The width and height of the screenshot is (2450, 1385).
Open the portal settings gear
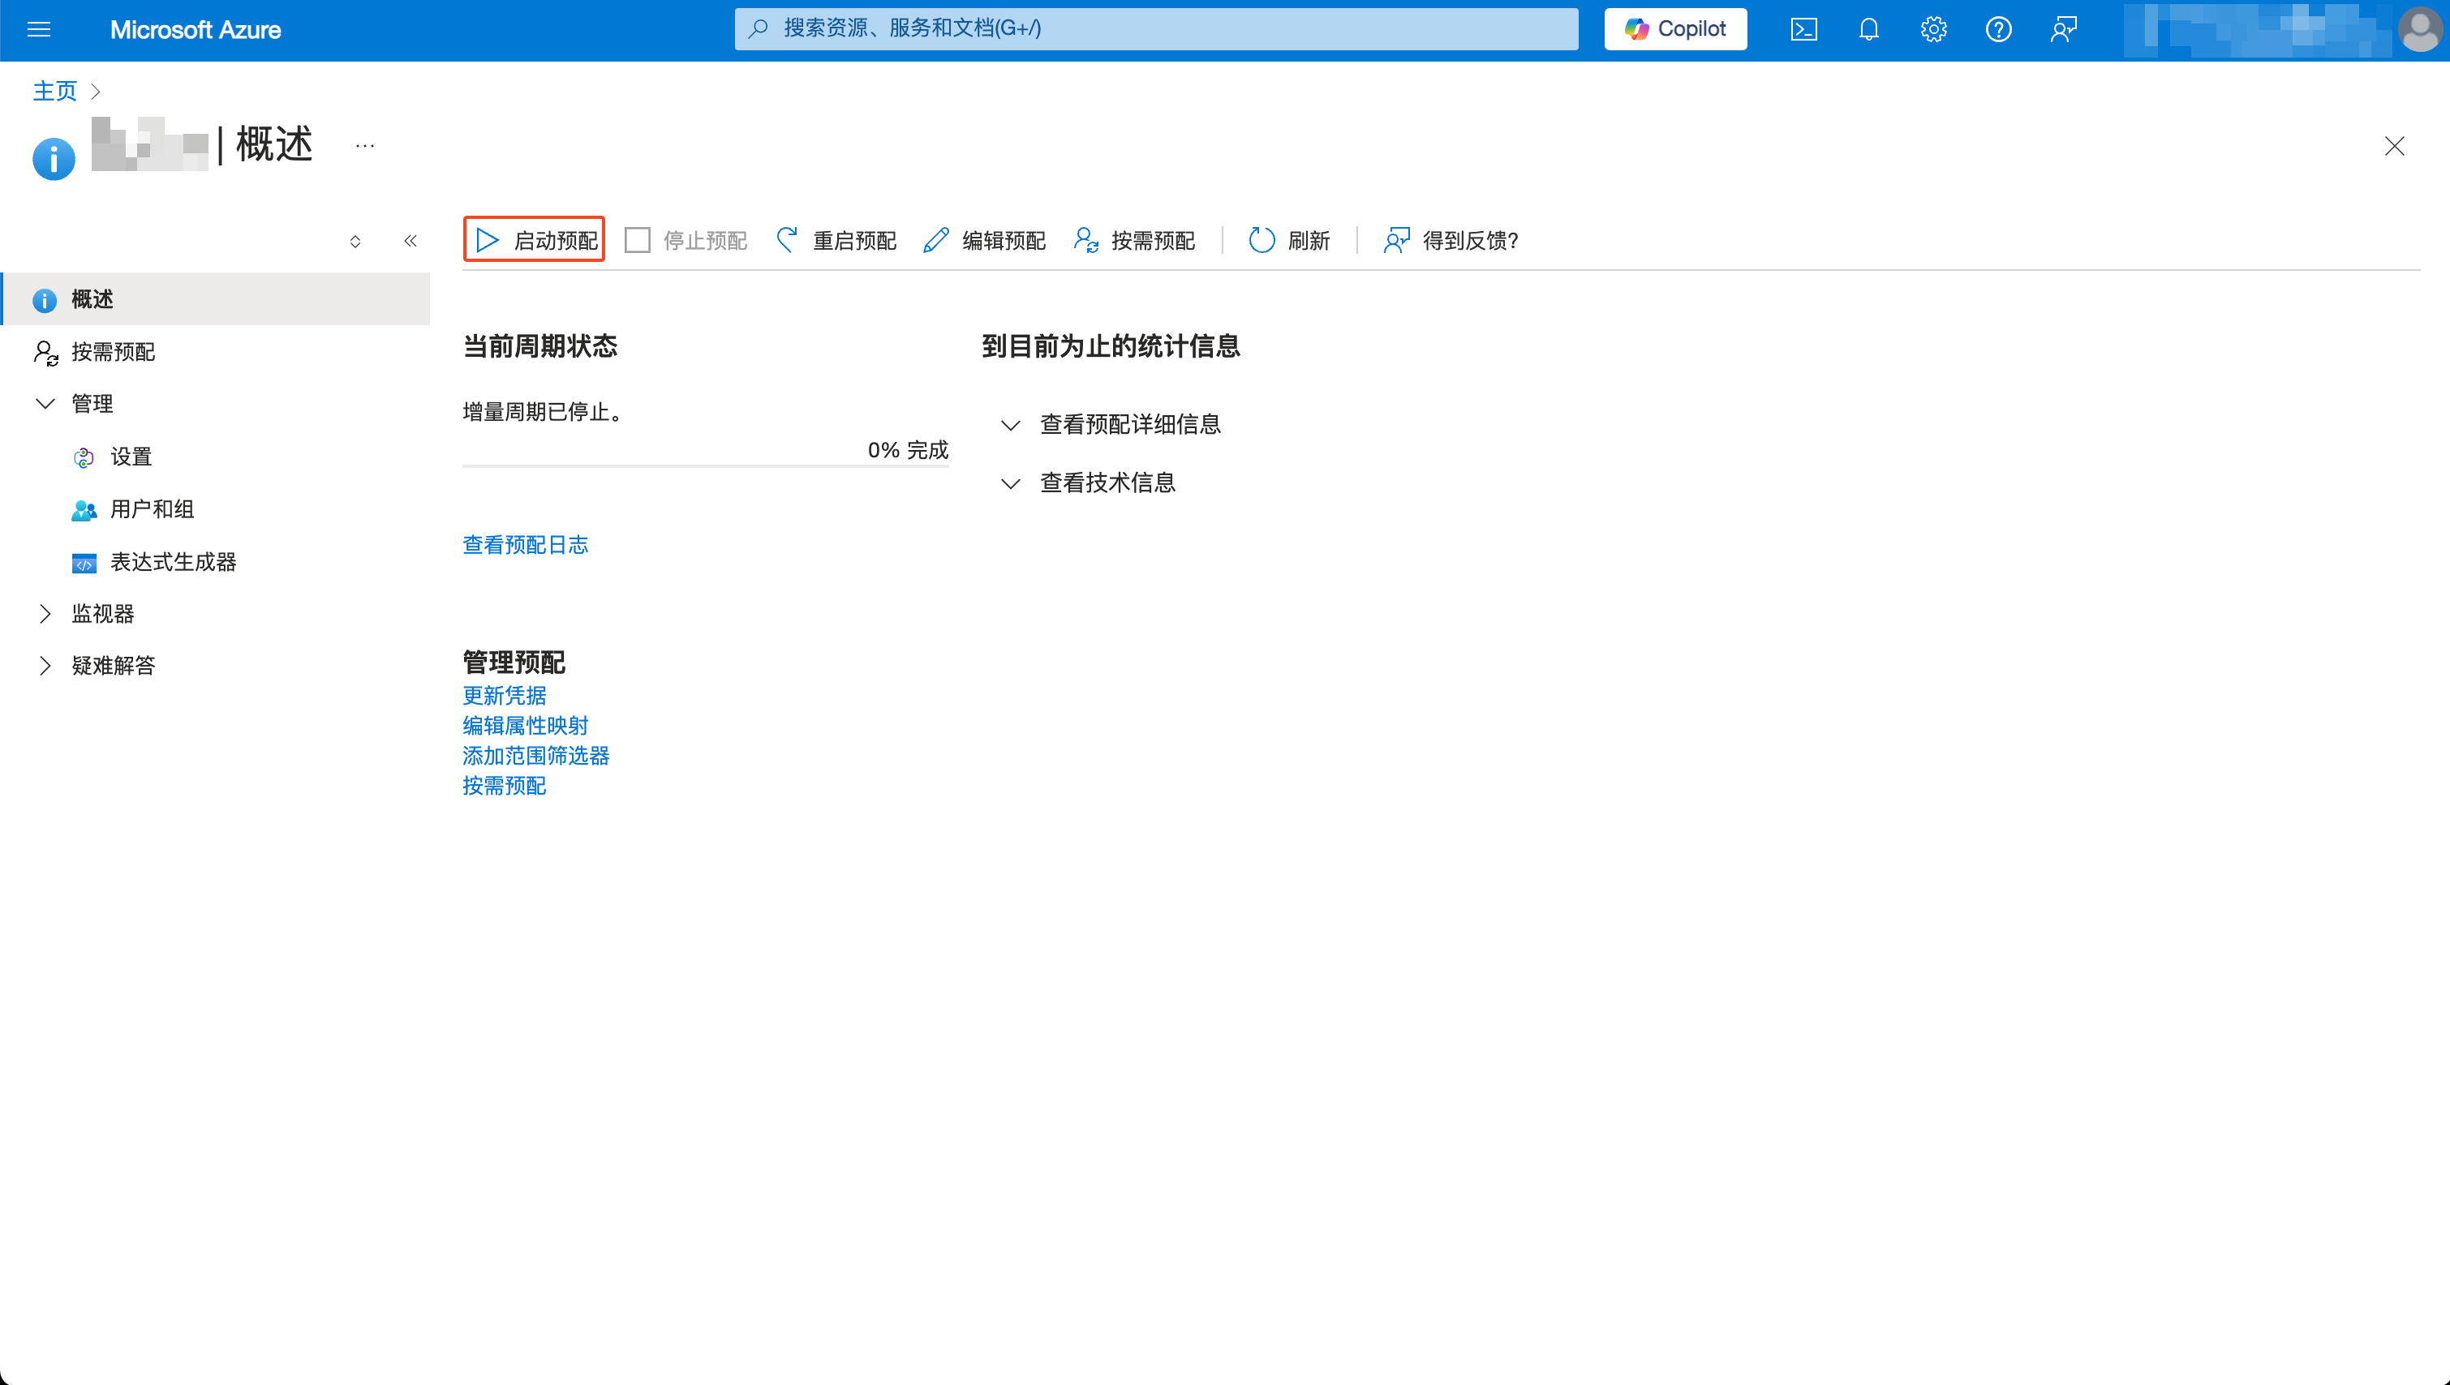pyautogui.click(x=1932, y=29)
